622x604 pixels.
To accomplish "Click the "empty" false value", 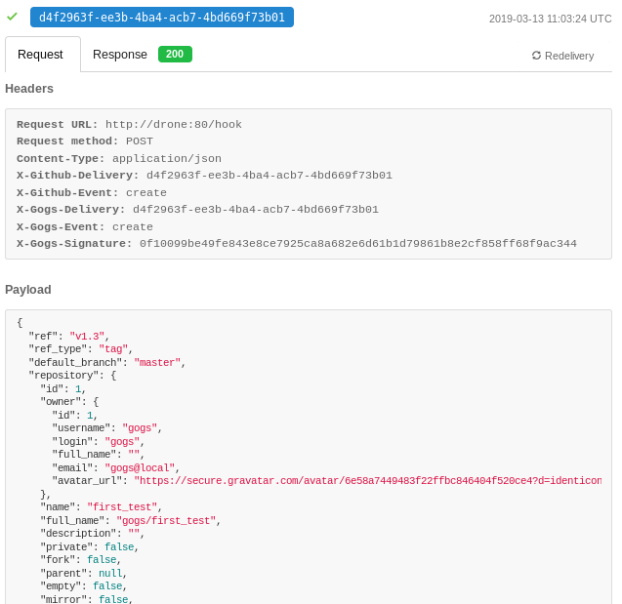I will click(x=107, y=585).
